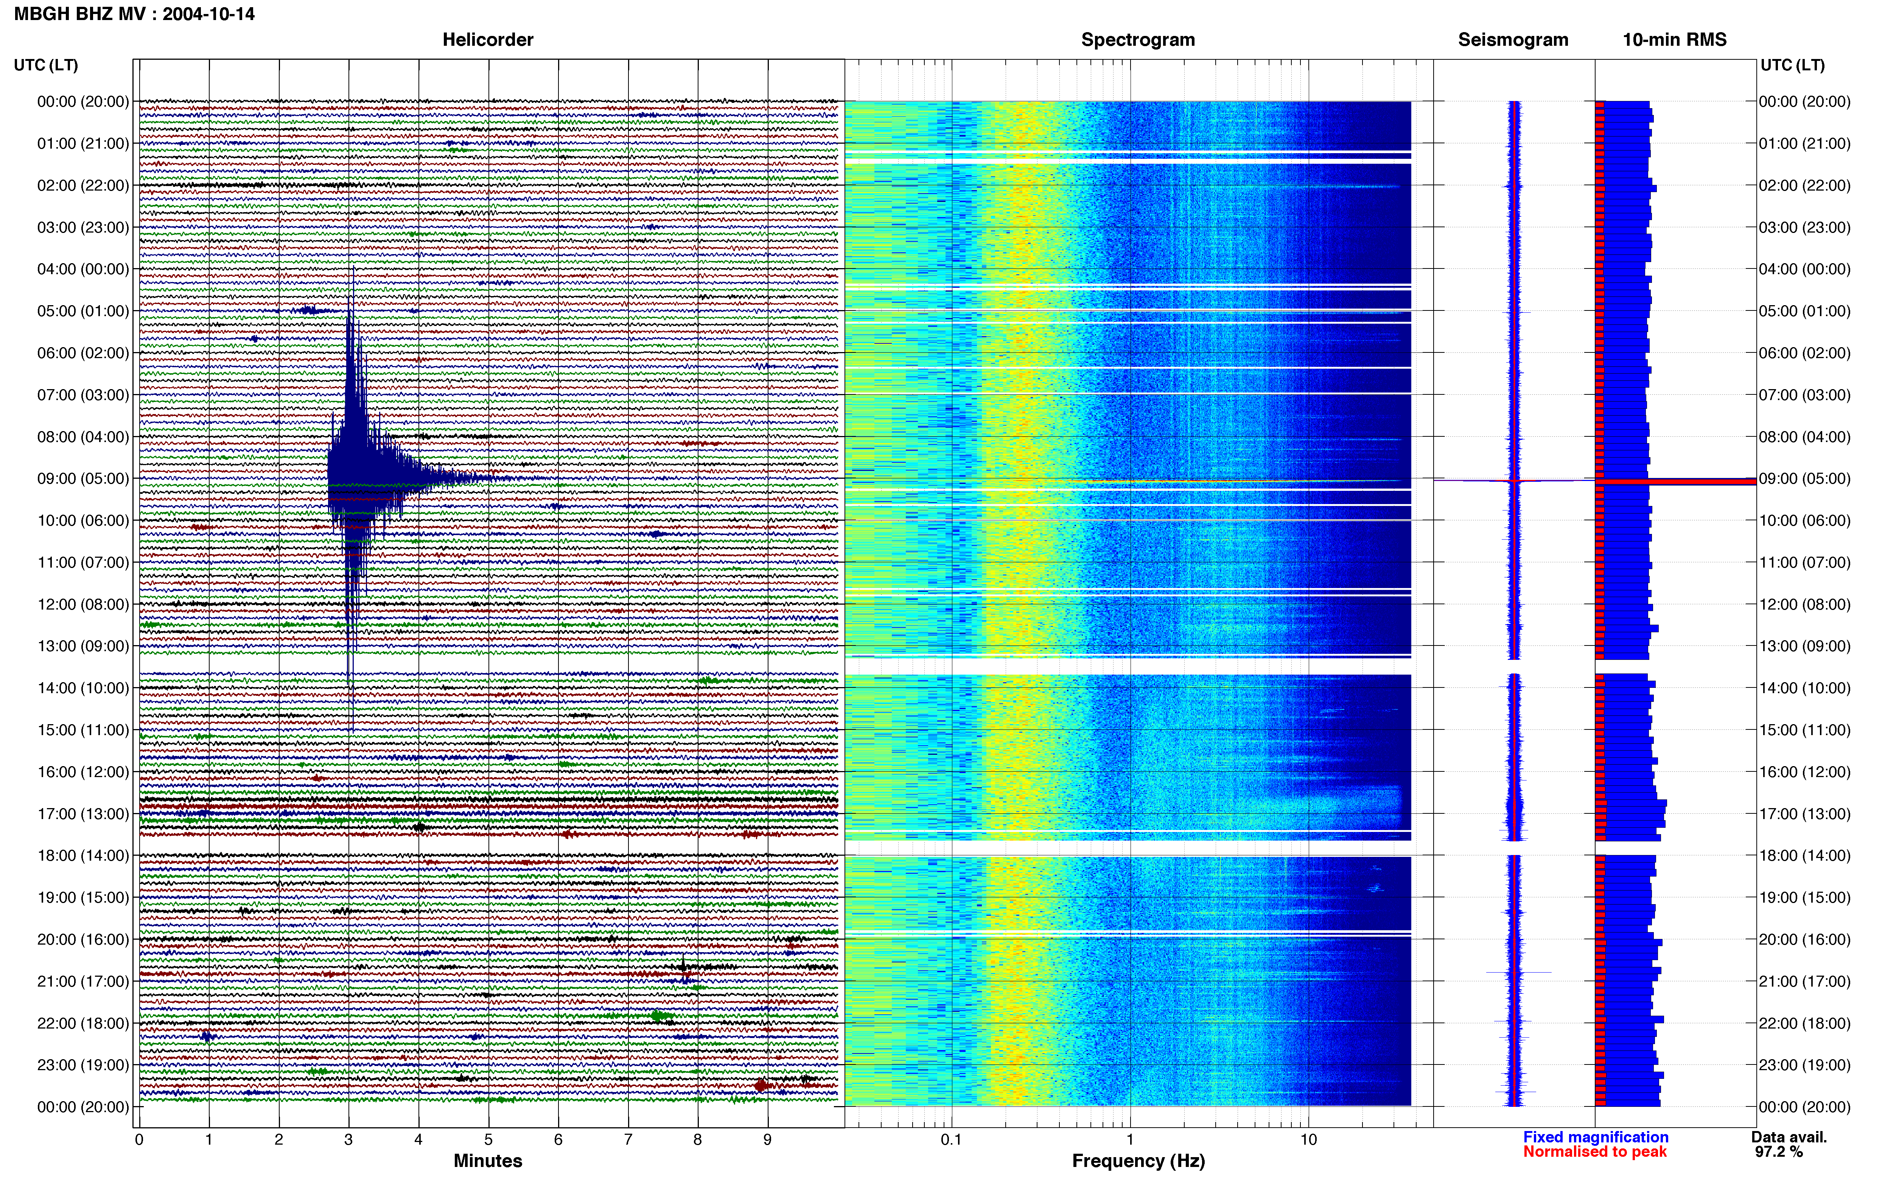Click the right UTC (LT) axis label
1899x1187 pixels.
tap(1792, 65)
